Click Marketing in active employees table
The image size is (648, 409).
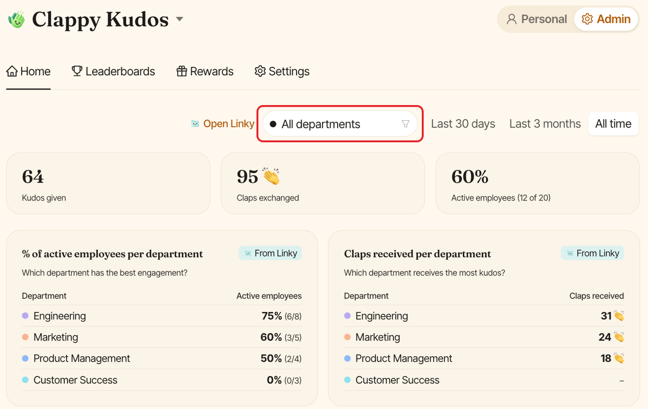[x=56, y=337]
